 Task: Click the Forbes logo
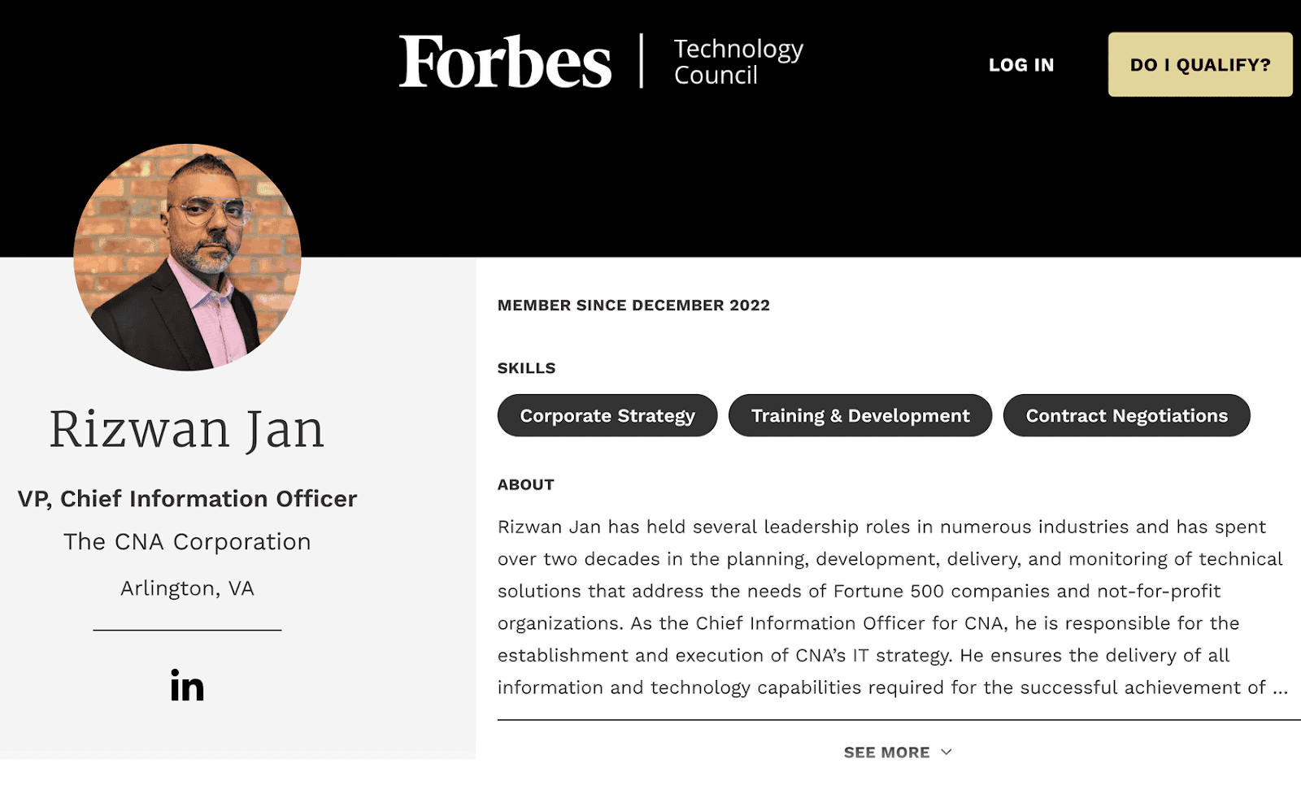tap(504, 62)
